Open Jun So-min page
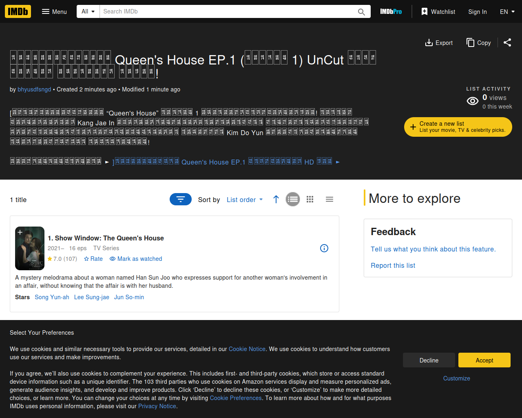 point(129,297)
